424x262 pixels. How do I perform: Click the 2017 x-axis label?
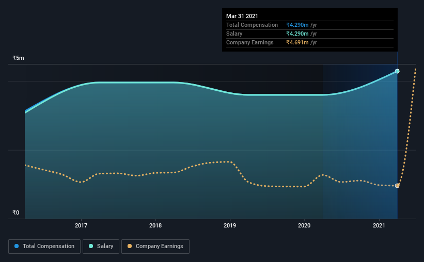point(81,225)
